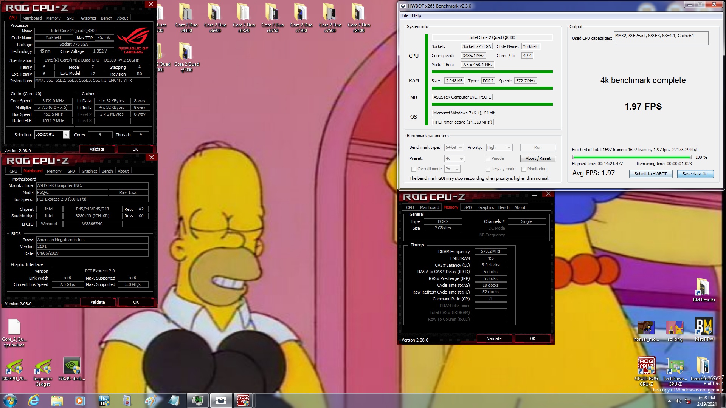This screenshot has height=408, width=726.
Task: Open the so long image file
Action: (x=675, y=331)
